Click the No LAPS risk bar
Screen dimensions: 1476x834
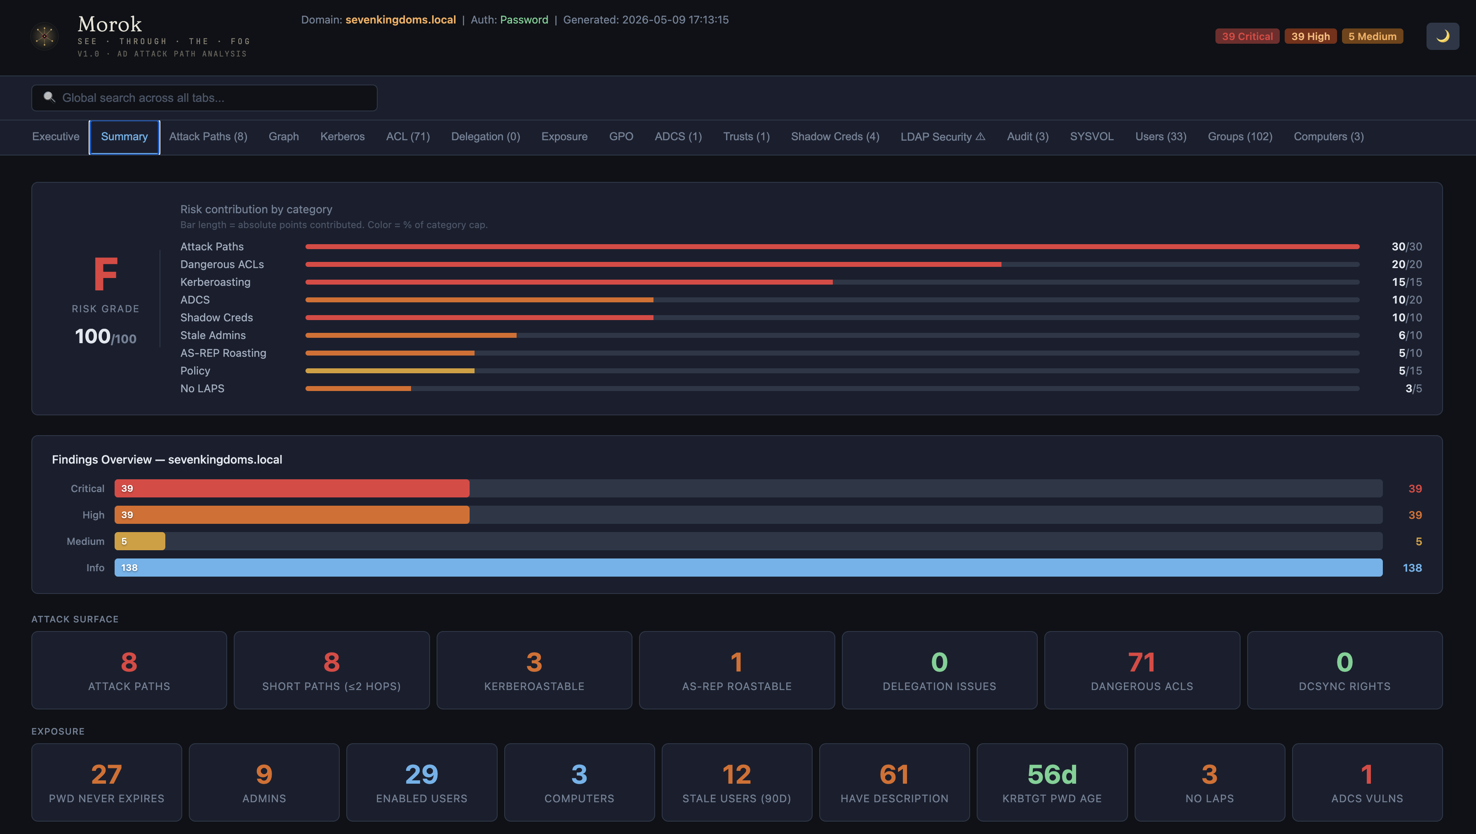(832, 389)
